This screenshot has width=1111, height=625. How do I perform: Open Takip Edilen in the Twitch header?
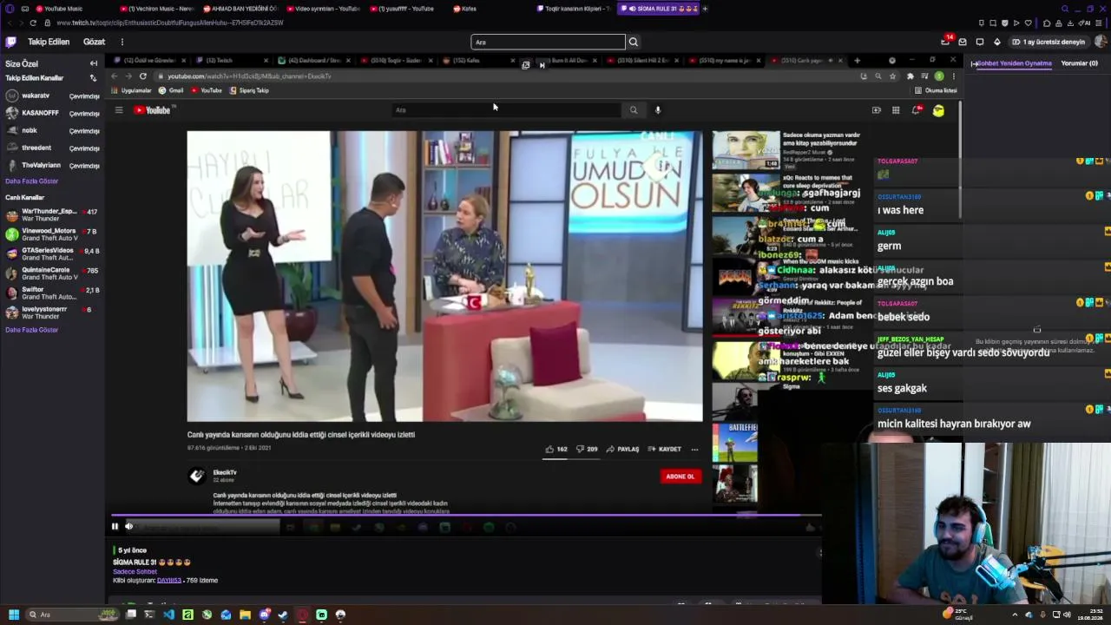(49, 42)
